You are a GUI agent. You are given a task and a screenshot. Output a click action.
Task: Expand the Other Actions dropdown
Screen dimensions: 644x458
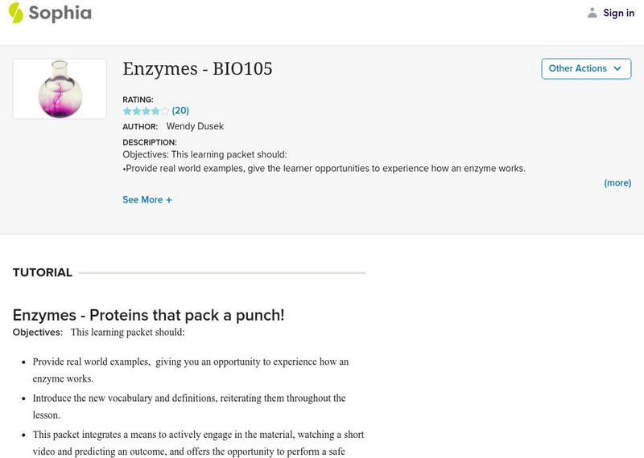[585, 69]
